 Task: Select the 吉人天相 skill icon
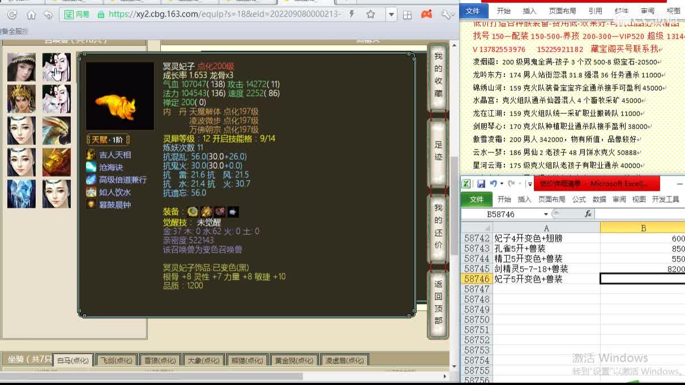click(91, 155)
